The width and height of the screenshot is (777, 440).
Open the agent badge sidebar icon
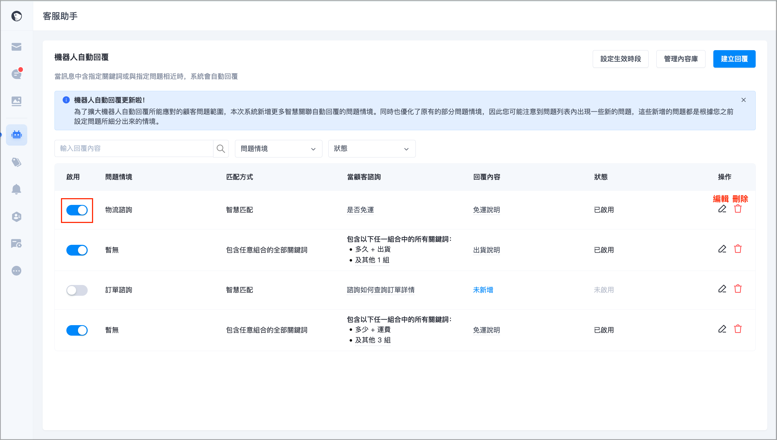[16, 216]
